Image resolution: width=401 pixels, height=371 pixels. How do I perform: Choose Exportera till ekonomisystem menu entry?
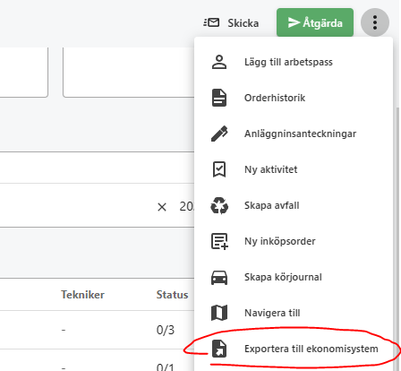coord(294,349)
